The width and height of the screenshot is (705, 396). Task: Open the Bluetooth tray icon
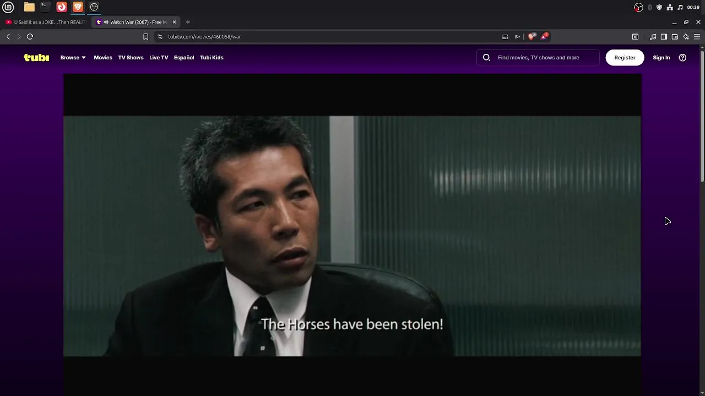[x=650, y=7]
